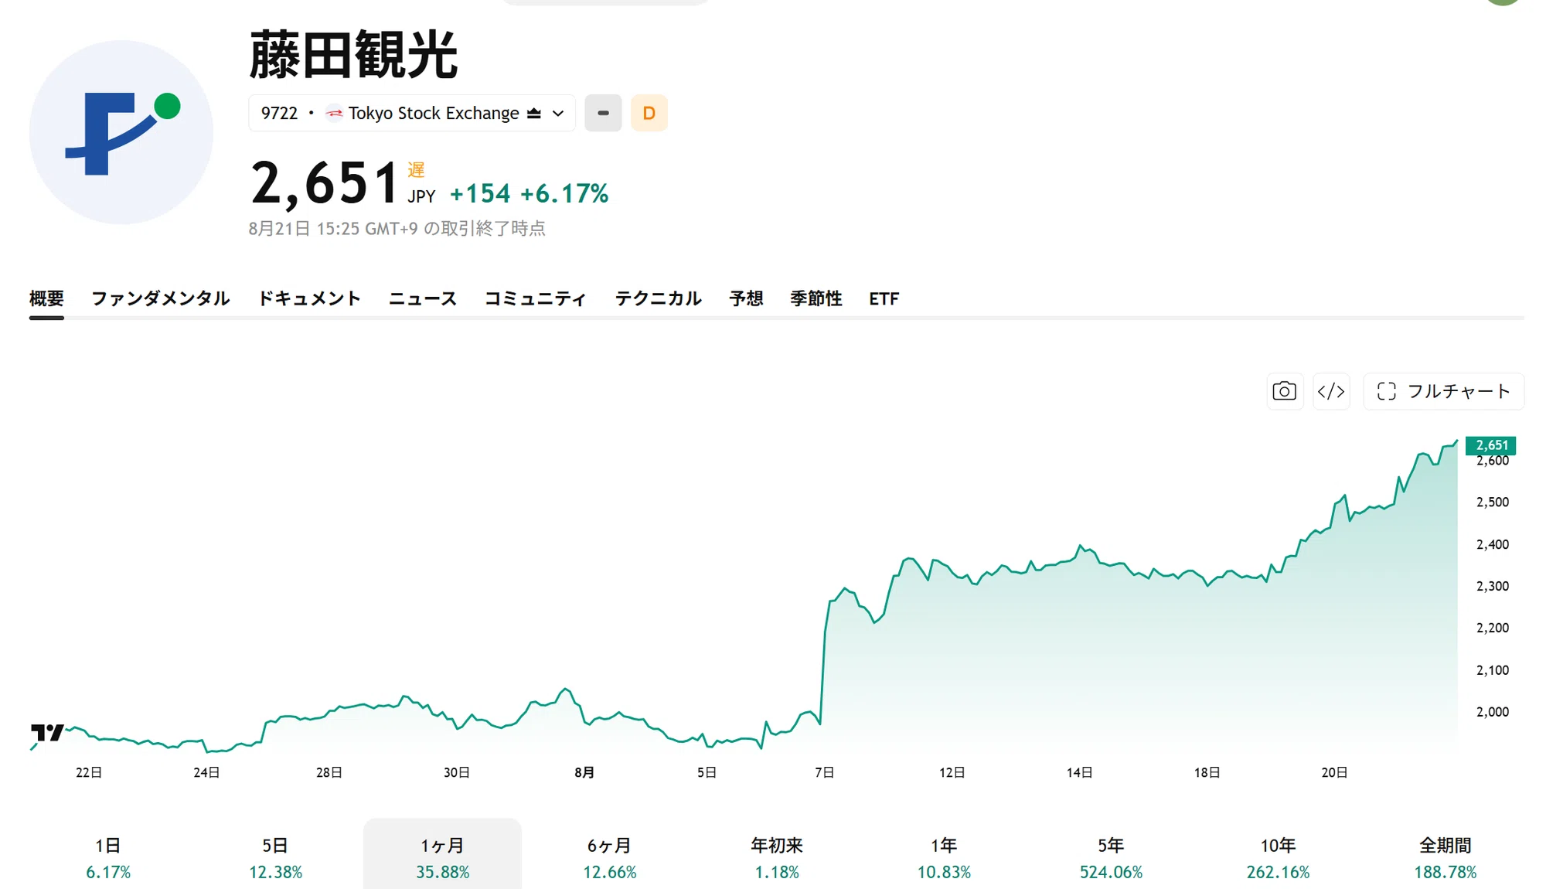1546x889 pixels.
Task: Click the 藤田観光 company logo
Action: [x=121, y=132]
